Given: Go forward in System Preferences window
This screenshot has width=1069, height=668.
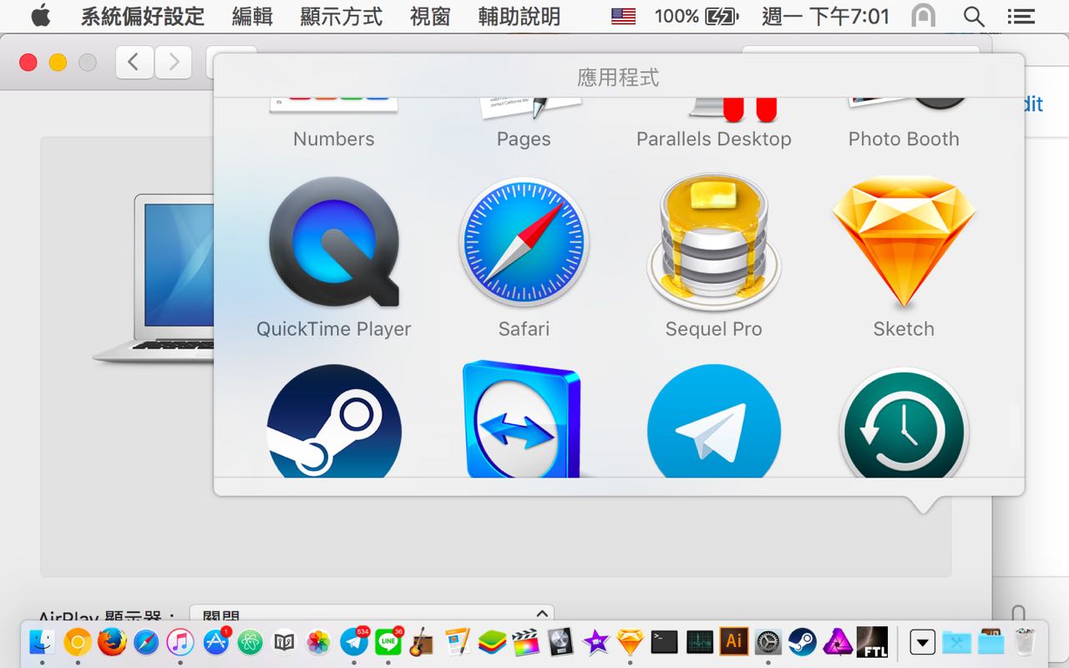Looking at the screenshot, I should [173, 62].
